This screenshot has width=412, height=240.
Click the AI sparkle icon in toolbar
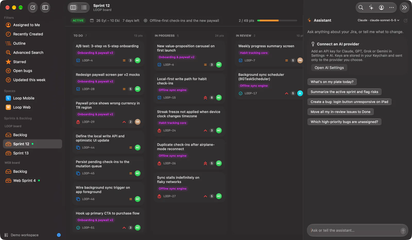371,7
